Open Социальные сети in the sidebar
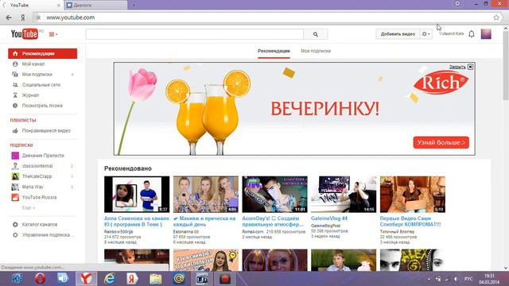509x286 pixels. [x=42, y=85]
